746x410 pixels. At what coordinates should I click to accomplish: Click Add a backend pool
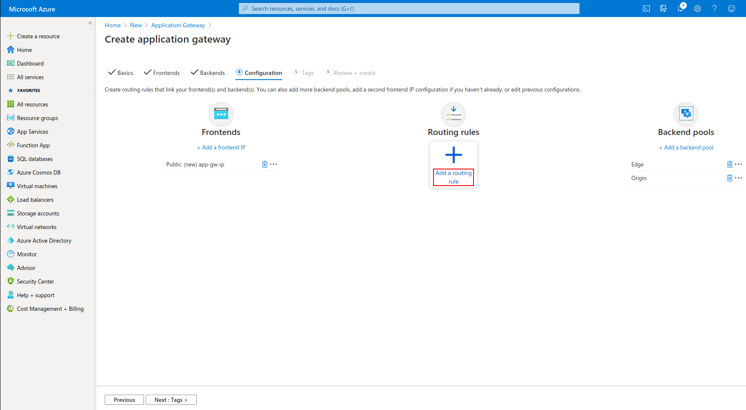click(x=686, y=147)
